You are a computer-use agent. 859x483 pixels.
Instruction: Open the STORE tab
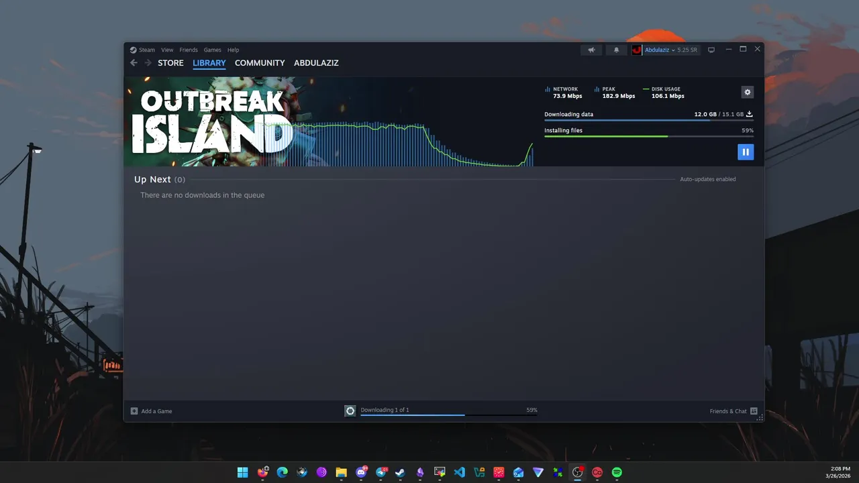coord(170,62)
